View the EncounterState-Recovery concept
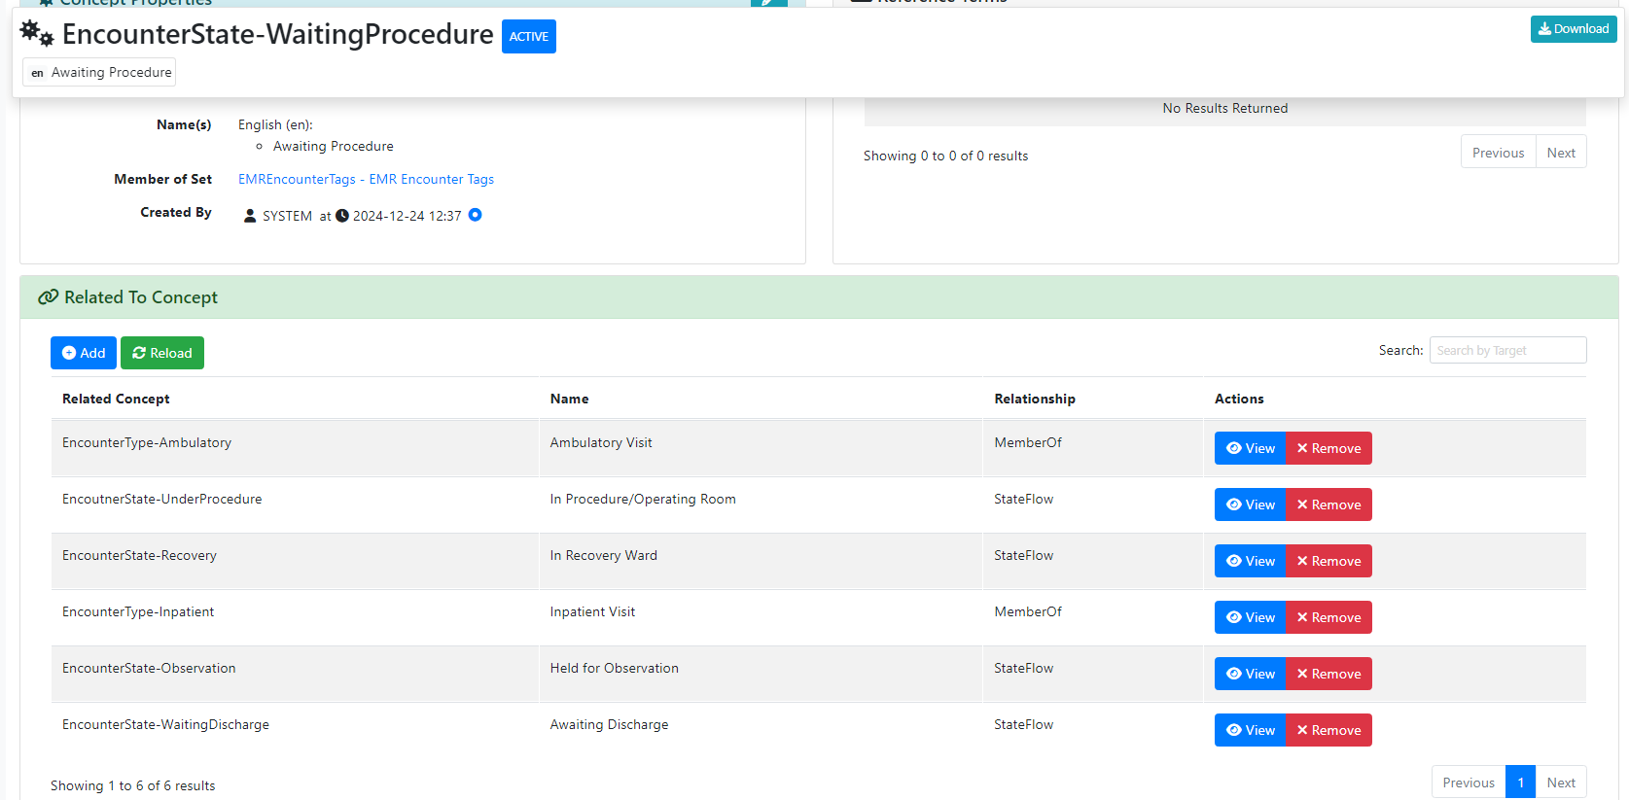The image size is (1629, 800). (x=1250, y=561)
